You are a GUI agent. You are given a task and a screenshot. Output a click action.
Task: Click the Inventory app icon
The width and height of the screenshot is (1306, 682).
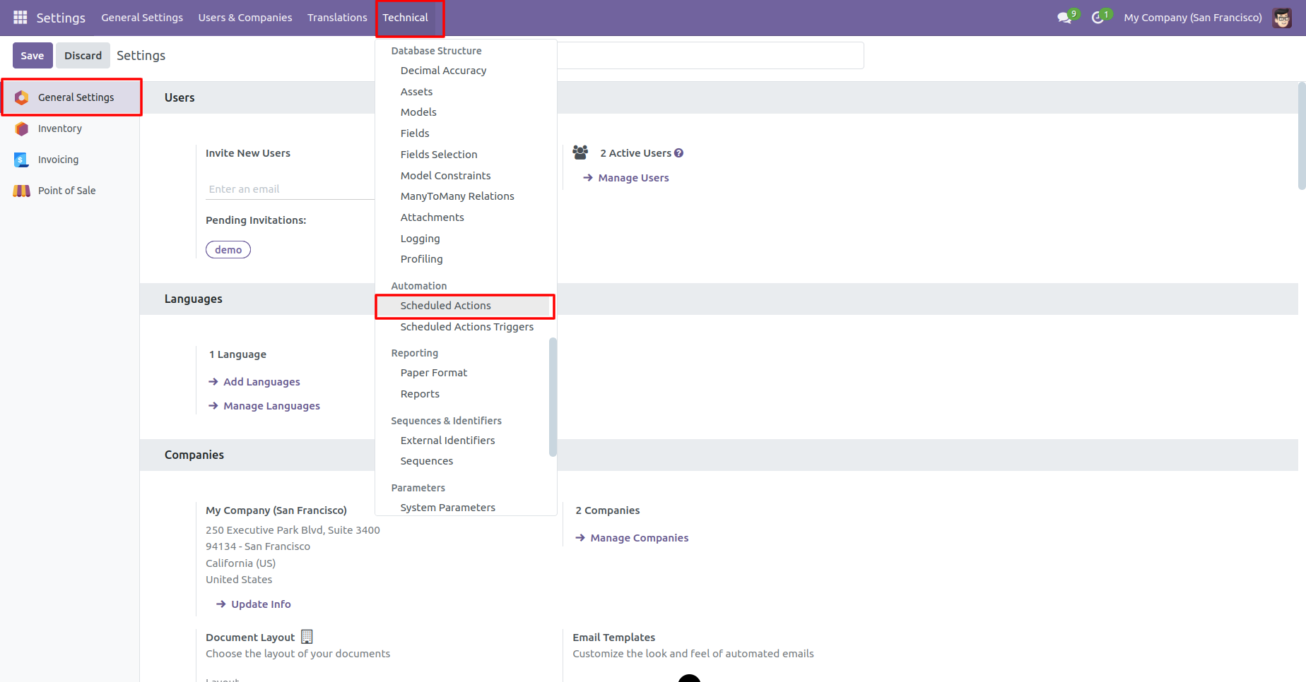click(x=22, y=128)
